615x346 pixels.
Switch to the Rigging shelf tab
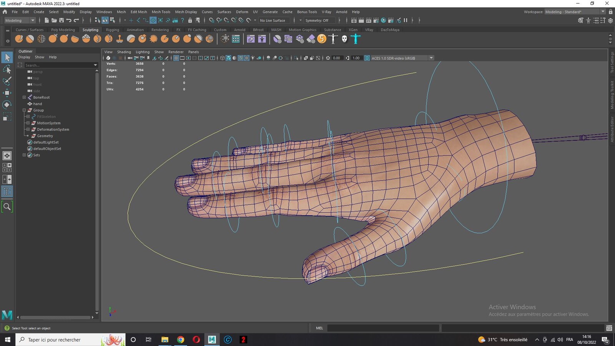(x=112, y=30)
